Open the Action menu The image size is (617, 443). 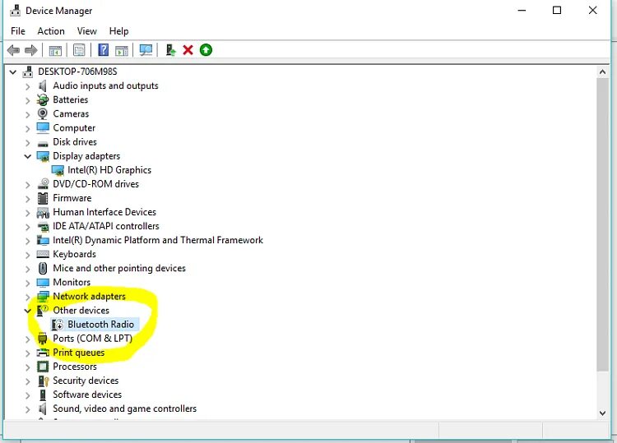[x=51, y=31]
